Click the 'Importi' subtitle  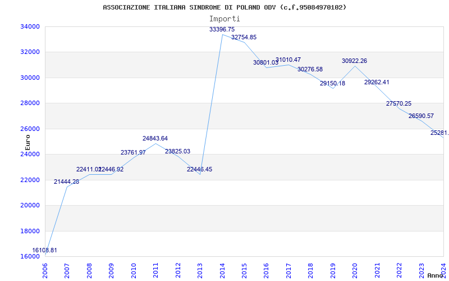tap(224, 19)
